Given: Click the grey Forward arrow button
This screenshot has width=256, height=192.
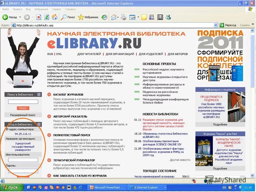Looking at the screenshot, I should (27, 17).
